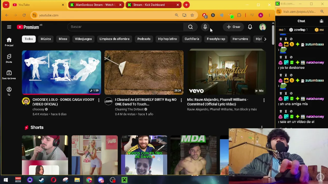This screenshot has width=328, height=184.
Task: Filter by the Mixes chip
Action: point(63,39)
